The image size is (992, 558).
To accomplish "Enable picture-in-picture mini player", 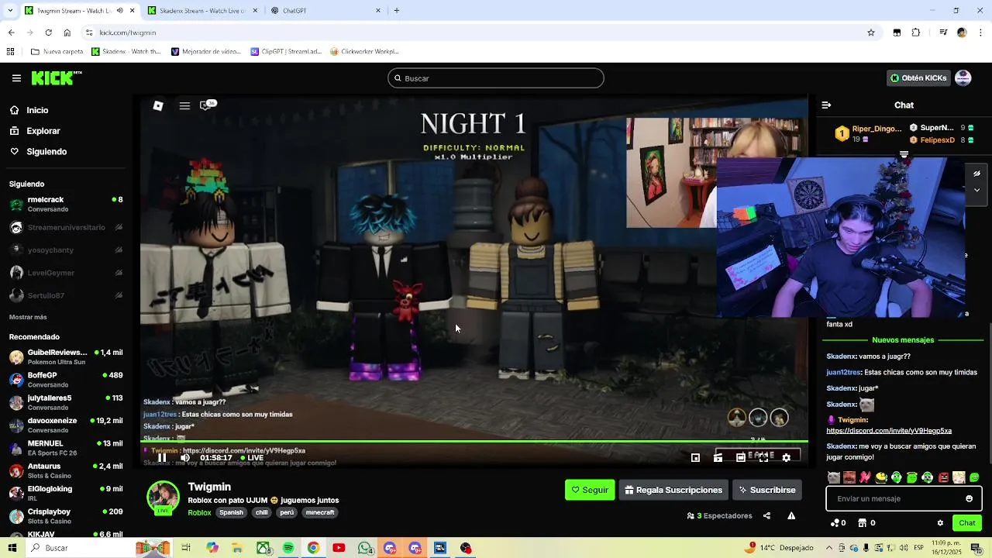I will coord(695,458).
